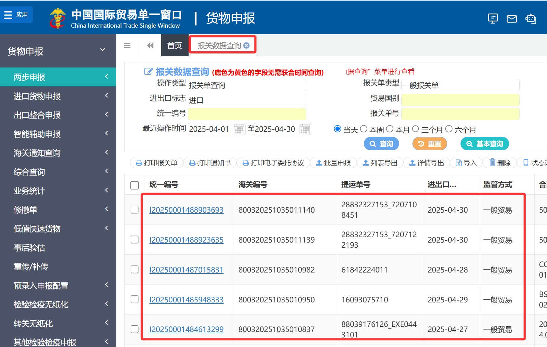The image size is (547, 347).
Task: Click the edit icon beside 报关数据查询 title
Action: 148,71
